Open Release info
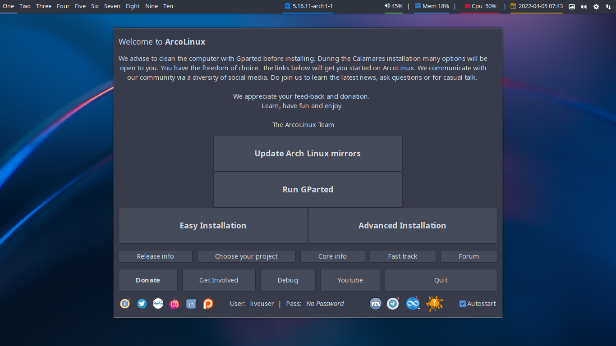This screenshot has width=616, height=346. [x=156, y=256]
